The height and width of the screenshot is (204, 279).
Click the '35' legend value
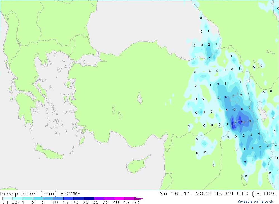[x=106, y=202]
